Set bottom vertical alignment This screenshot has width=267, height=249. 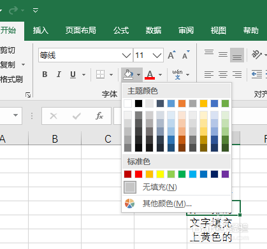click(x=237, y=55)
